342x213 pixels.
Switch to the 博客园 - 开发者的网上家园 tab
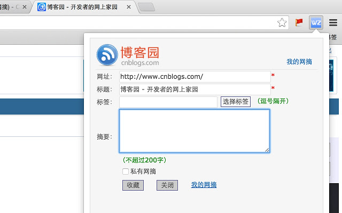click(x=82, y=7)
